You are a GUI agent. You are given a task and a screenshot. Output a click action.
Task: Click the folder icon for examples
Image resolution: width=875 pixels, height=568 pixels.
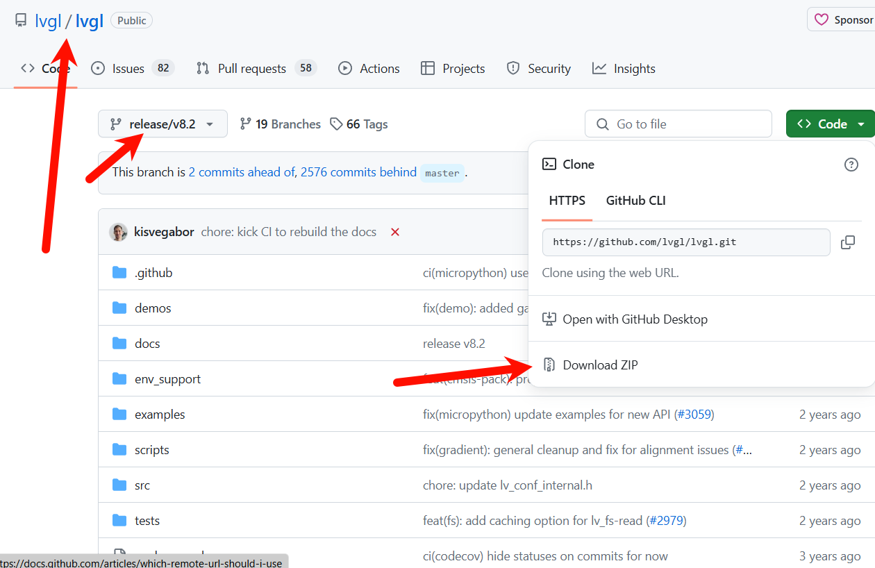pos(119,414)
